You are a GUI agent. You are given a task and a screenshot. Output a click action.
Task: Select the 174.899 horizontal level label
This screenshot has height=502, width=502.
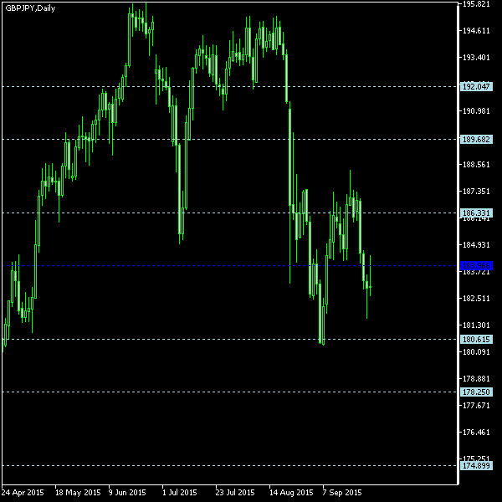(476, 465)
